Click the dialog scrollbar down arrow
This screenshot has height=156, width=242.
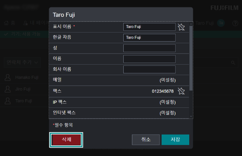(191, 116)
